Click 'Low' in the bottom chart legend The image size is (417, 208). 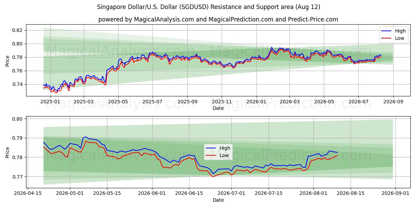click(x=224, y=155)
